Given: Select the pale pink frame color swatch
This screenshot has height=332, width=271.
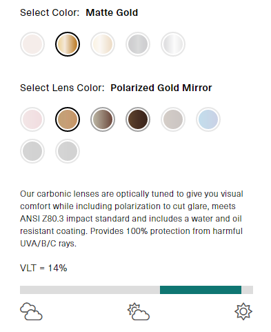Looking at the screenshot, I should pos(32,44).
